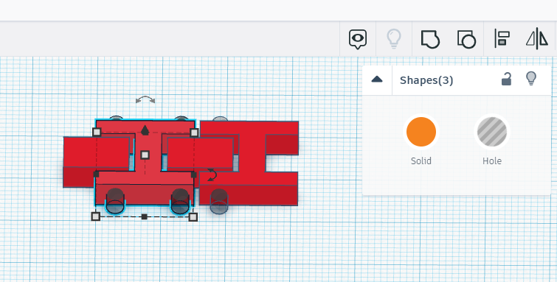Click the Group shapes icon
Screen dimensions: 557x282
(x=430, y=39)
